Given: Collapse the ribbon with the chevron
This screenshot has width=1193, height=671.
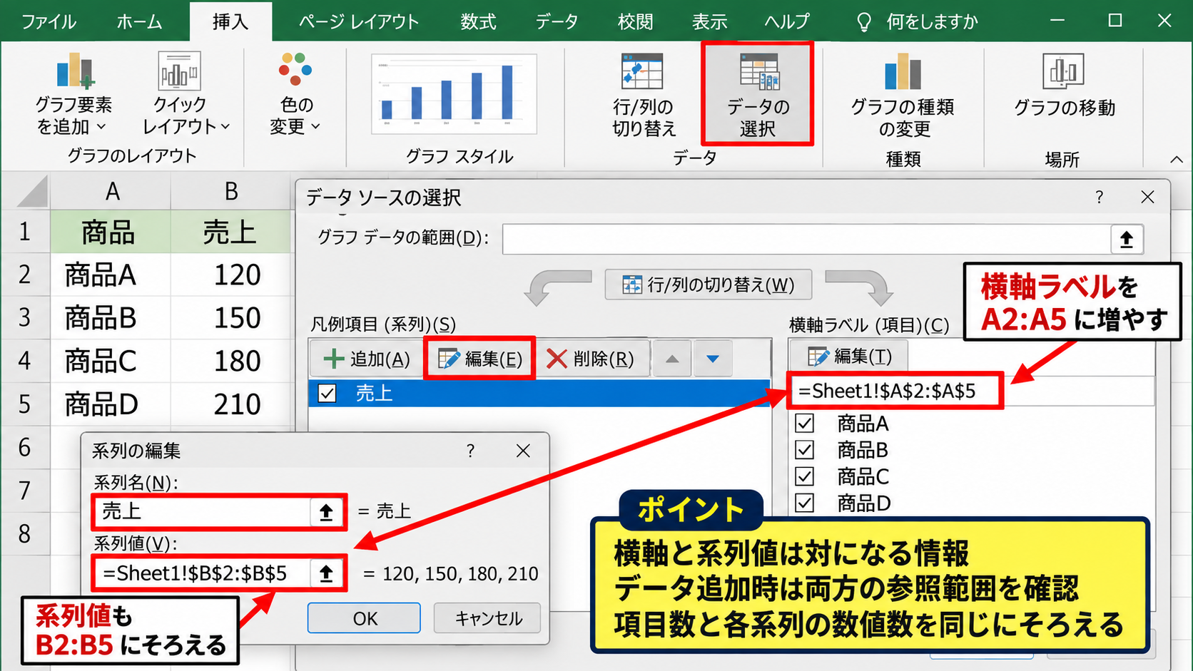Looking at the screenshot, I should pos(1176,159).
